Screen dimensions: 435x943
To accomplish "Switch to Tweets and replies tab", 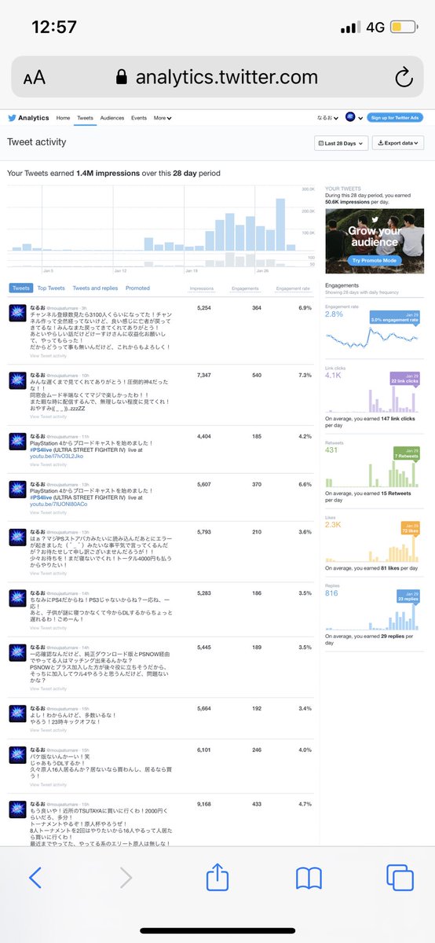I will [95, 288].
